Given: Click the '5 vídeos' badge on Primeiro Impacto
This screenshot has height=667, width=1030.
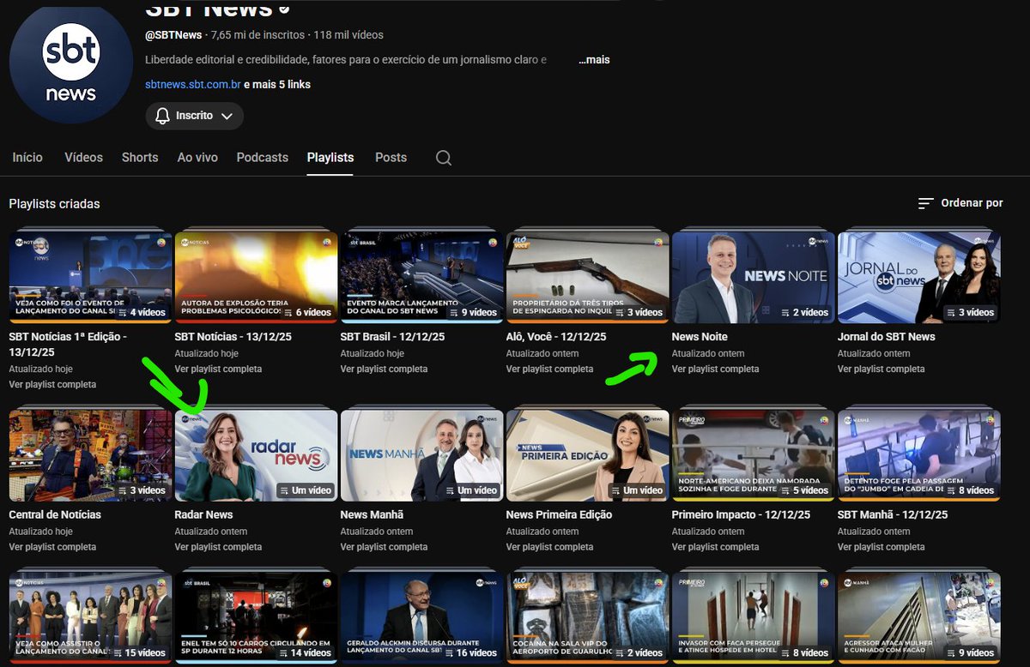Looking at the screenshot, I should [x=804, y=490].
